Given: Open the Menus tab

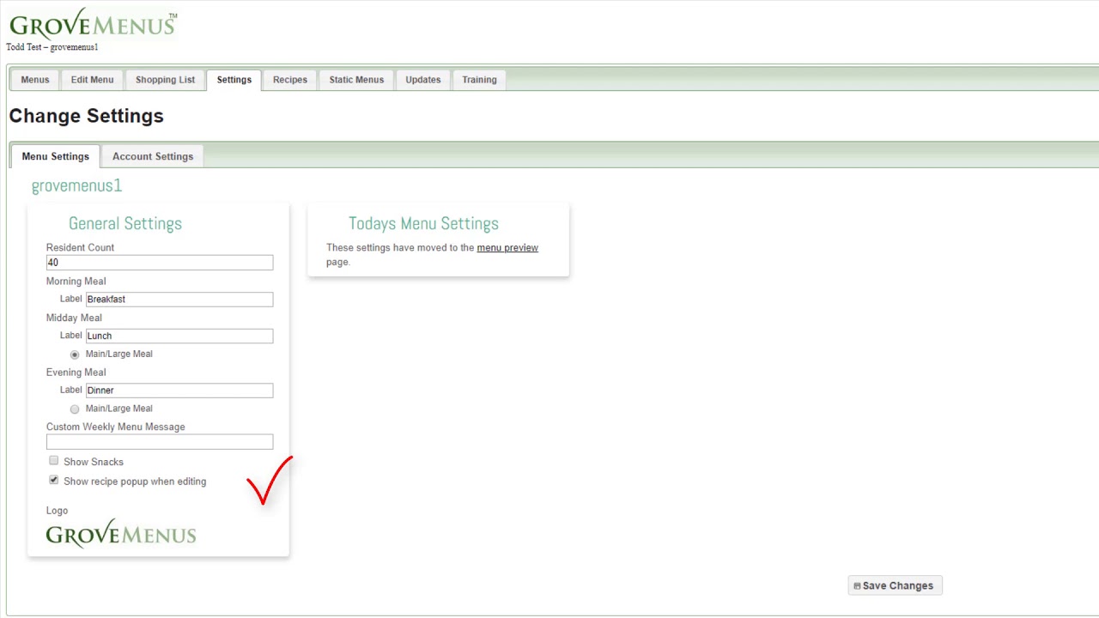Looking at the screenshot, I should 35,80.
